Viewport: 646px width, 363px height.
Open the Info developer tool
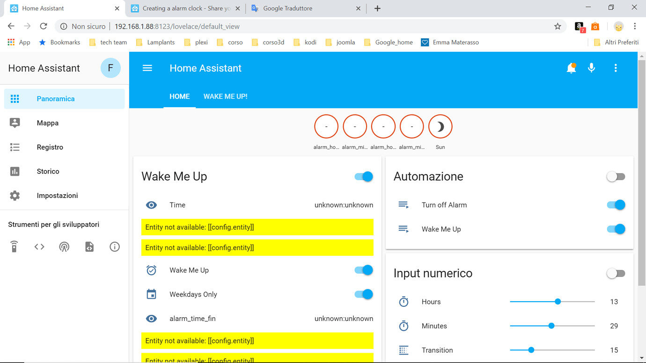click(x=115, y=247)
